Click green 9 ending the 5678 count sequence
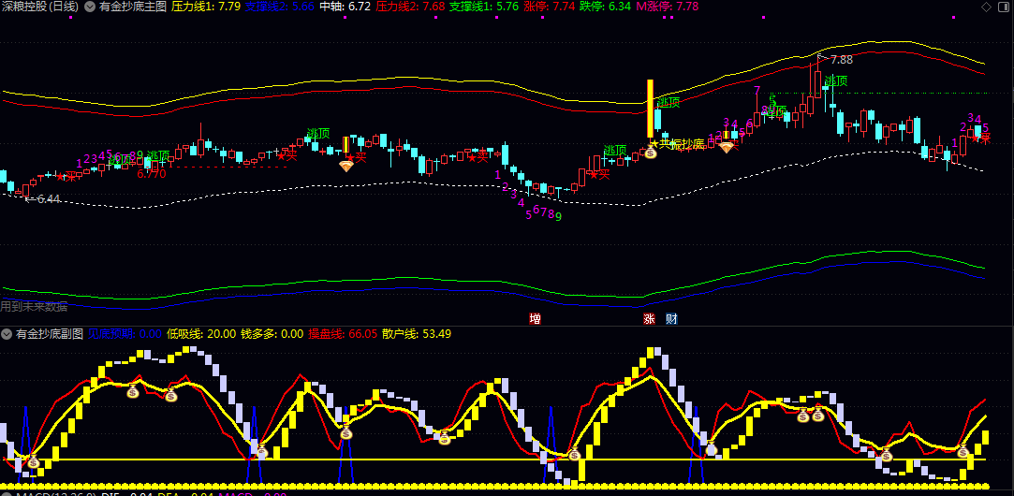Viewport: 1014px width, 496px height. tap(558, 216)
